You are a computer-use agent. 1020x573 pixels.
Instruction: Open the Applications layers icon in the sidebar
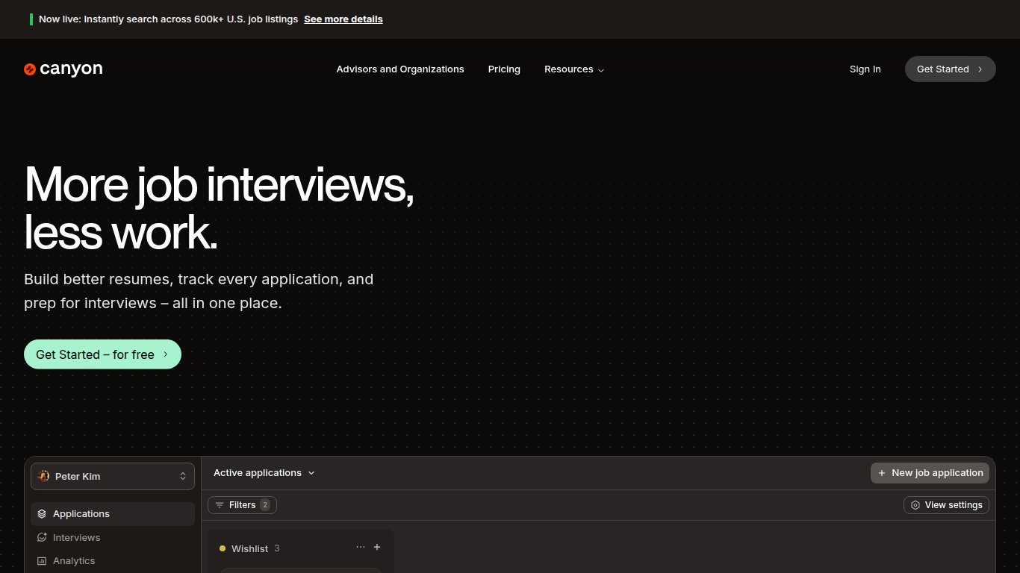pyautogui.click(x=42, y=514)
